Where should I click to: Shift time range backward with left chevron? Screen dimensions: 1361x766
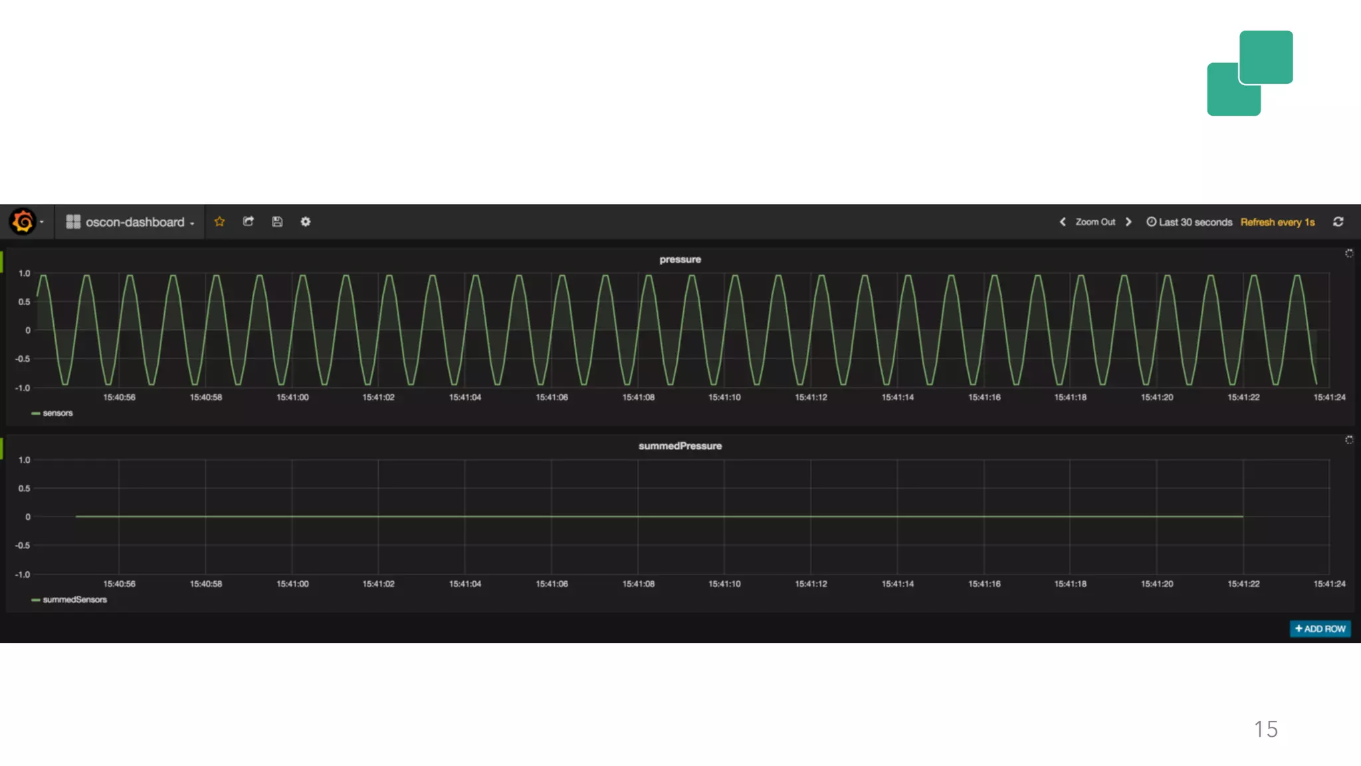point(1063,221)
